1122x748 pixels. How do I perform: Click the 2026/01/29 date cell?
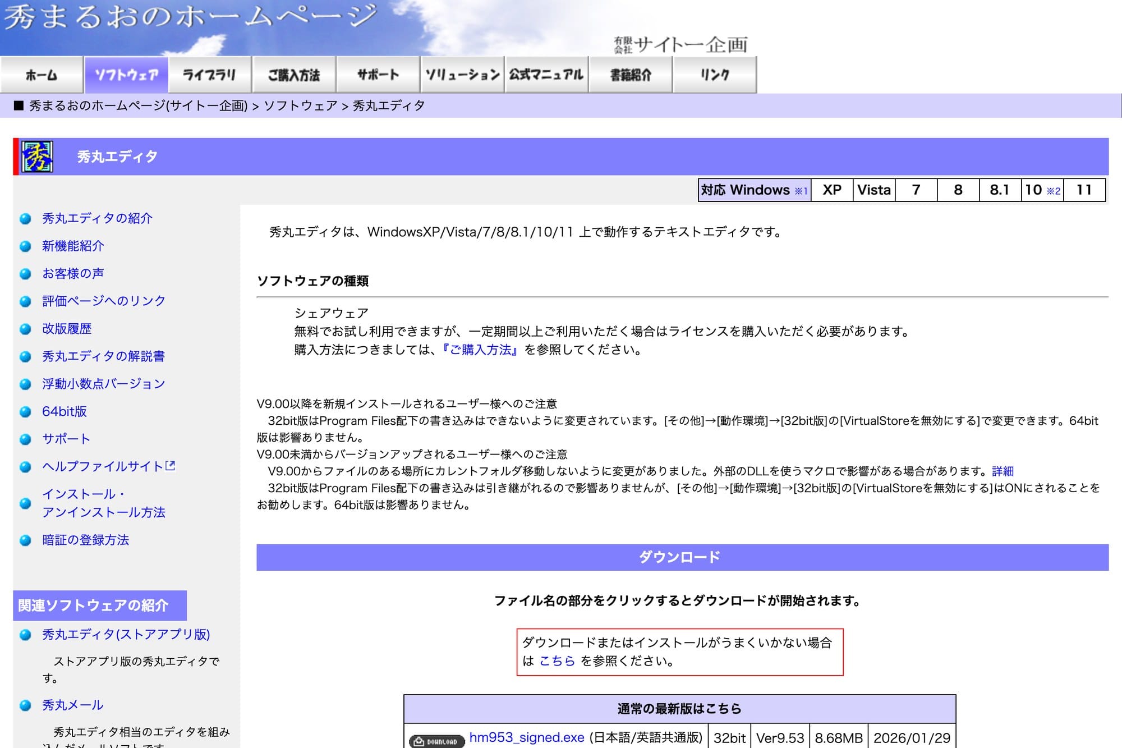(912, 737)
